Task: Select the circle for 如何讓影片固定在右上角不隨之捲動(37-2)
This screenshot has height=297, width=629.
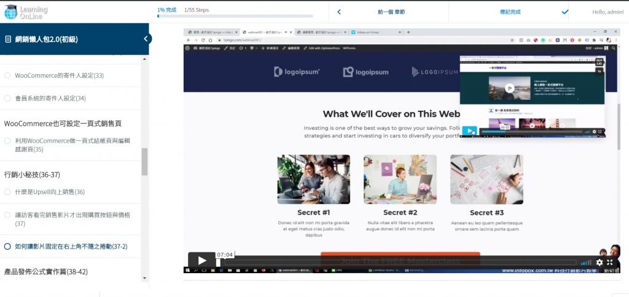Action: click(7, 246)
